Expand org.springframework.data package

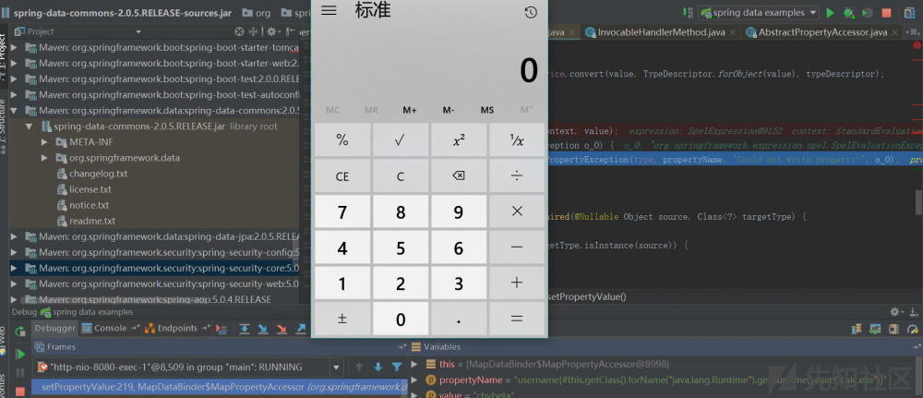tap(44, 158)
